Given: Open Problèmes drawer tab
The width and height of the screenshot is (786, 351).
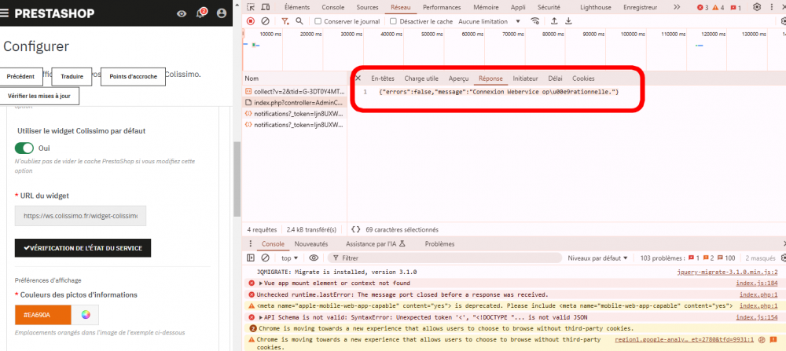Looking at the screenshot, I should pos(439,244).
